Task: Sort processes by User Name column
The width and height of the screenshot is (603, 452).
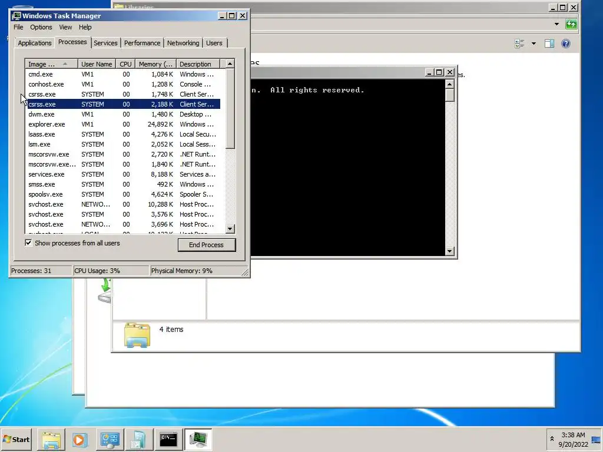Action: coord(97,64)
